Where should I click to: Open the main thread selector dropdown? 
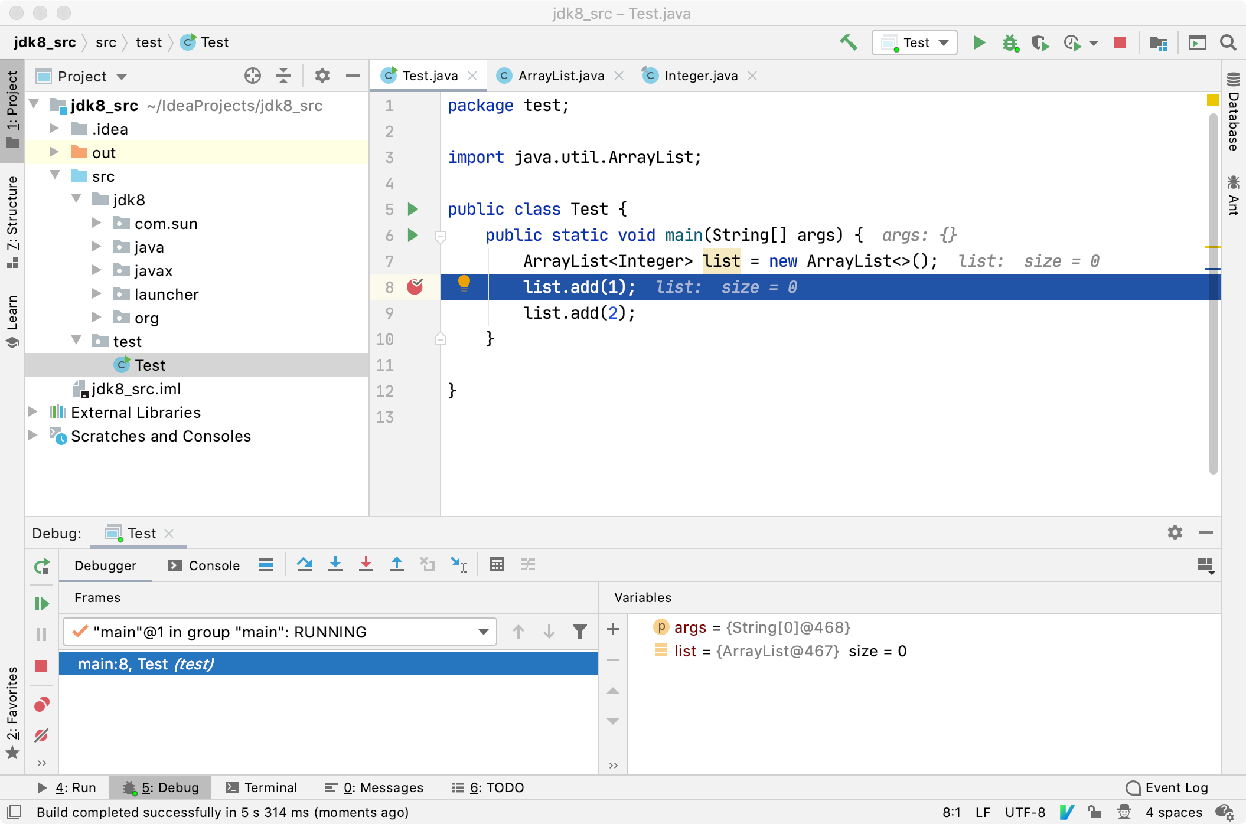click(x=483, y=632)
